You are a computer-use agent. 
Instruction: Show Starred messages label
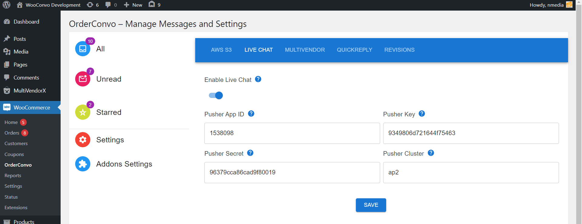click(x=109, y=112)
